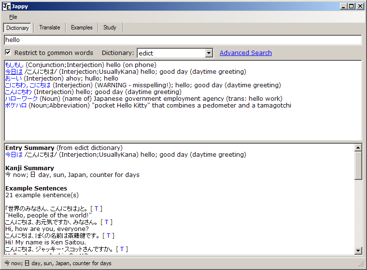
Task: Click T link beside Ken Saitou sentence
Action: [x=108, y=236]
